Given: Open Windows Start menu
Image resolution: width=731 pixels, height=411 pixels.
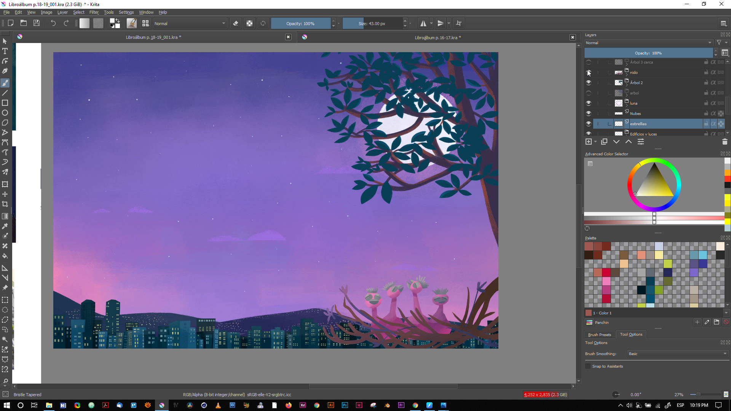Looking at the screenshot, I should tap(6, 405).
